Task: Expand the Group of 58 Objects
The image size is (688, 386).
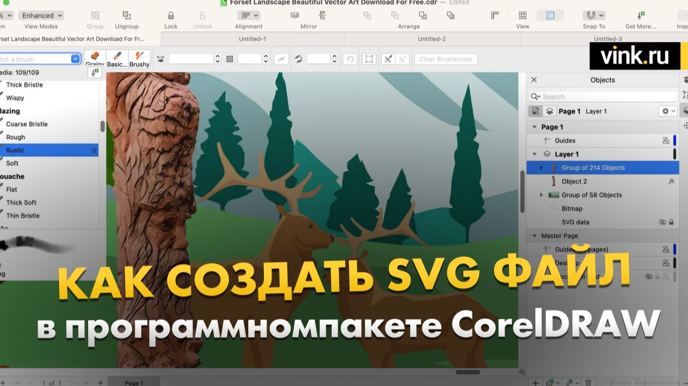Action: [542, 195]
